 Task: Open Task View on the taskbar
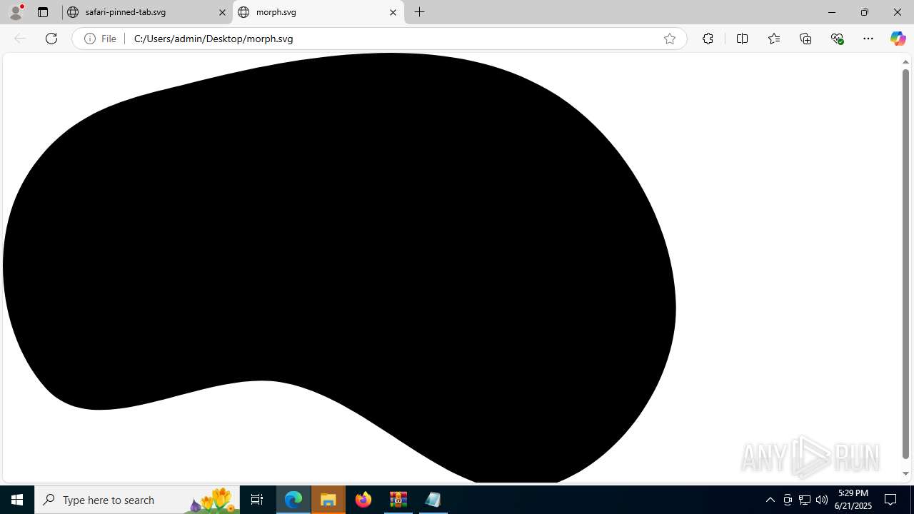[x=257, y=500]
